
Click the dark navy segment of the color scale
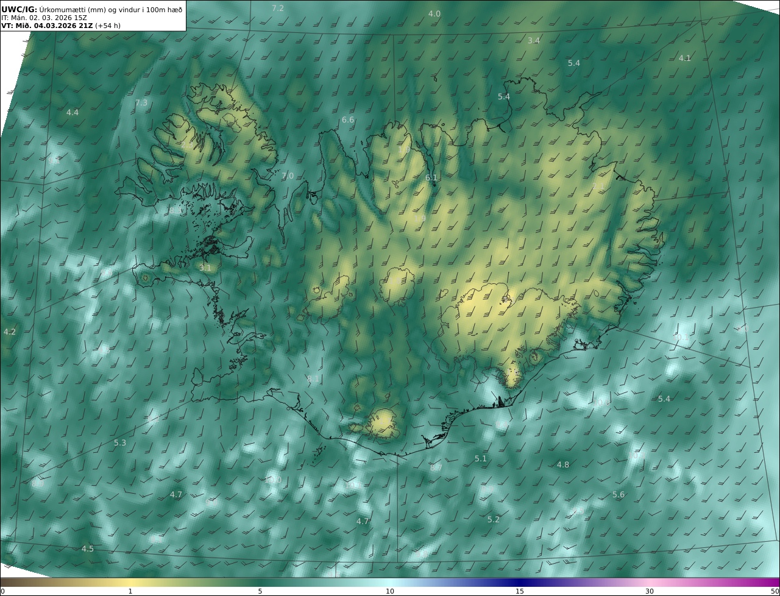pos(520,582)
